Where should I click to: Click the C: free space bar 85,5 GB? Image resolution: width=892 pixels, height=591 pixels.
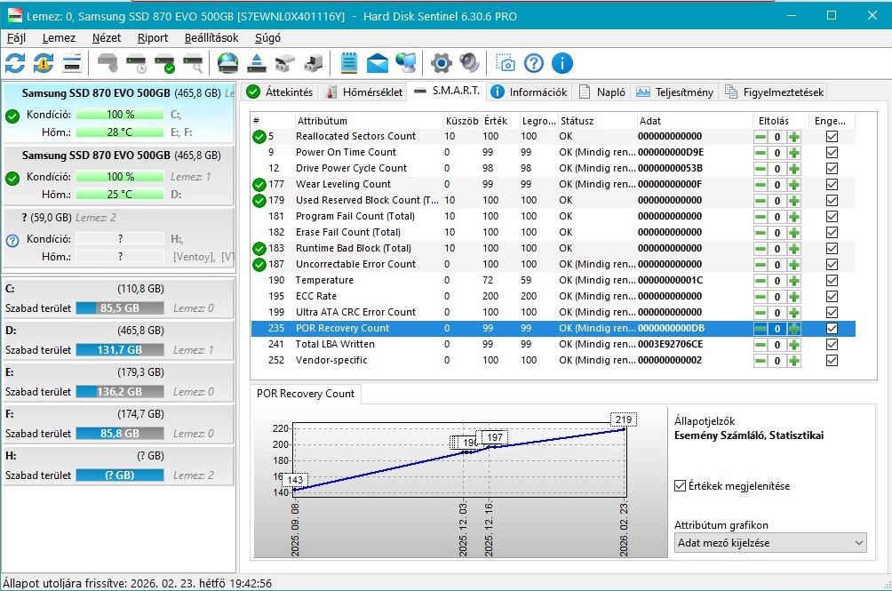[120, 308]
